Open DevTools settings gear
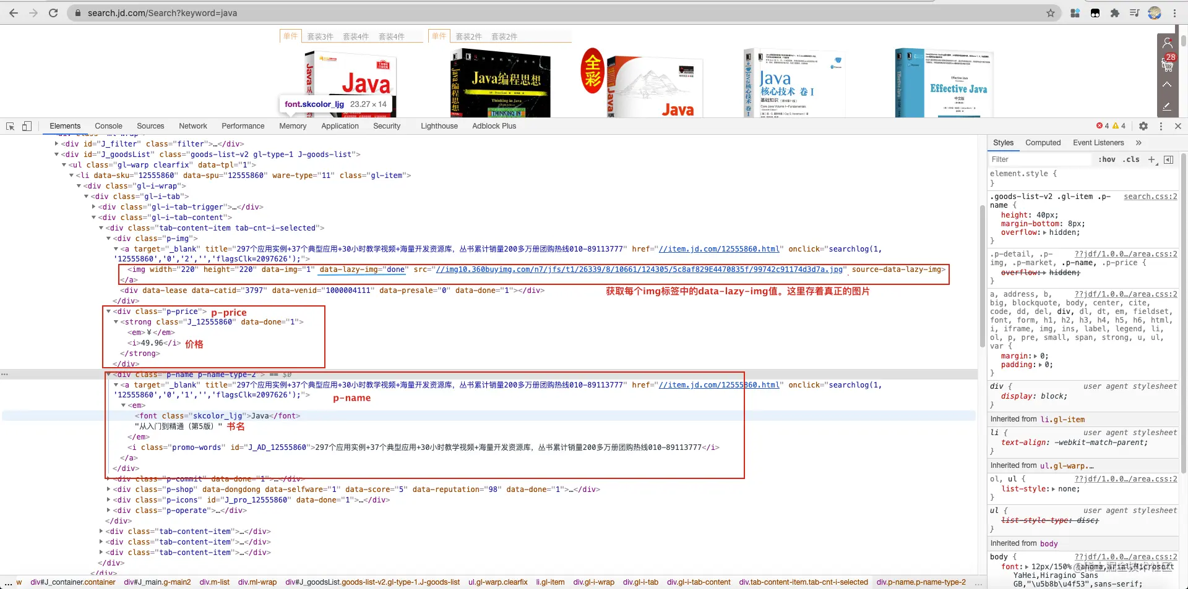The width and height of the screenshot is (1188, 589). click(x=1143, y=126)
